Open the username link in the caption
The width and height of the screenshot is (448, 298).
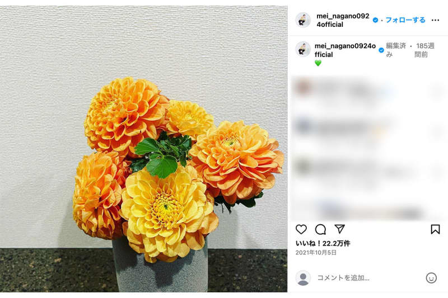pyautogui.click(x=345, y=50)
